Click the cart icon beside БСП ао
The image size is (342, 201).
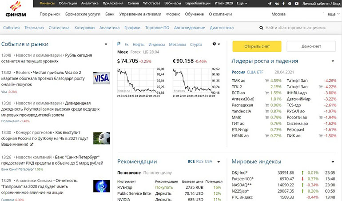[x=267, y=93]
